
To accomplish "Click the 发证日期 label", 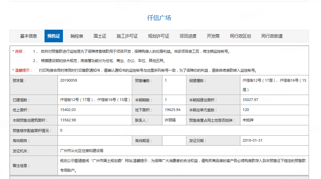I will 197,141.
